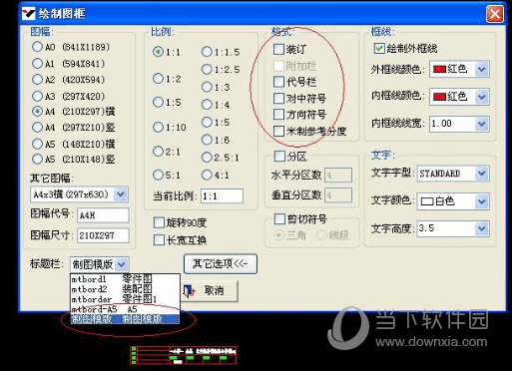Click the red 内框线颜色 swatch
Viewport: 512px width, 371px height.
tap(439, 97)
